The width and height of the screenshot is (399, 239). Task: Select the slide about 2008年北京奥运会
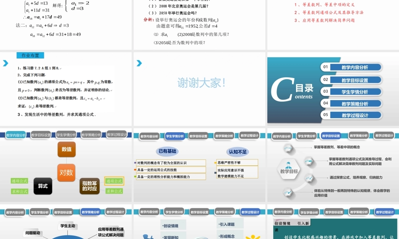tap(199, 25)
